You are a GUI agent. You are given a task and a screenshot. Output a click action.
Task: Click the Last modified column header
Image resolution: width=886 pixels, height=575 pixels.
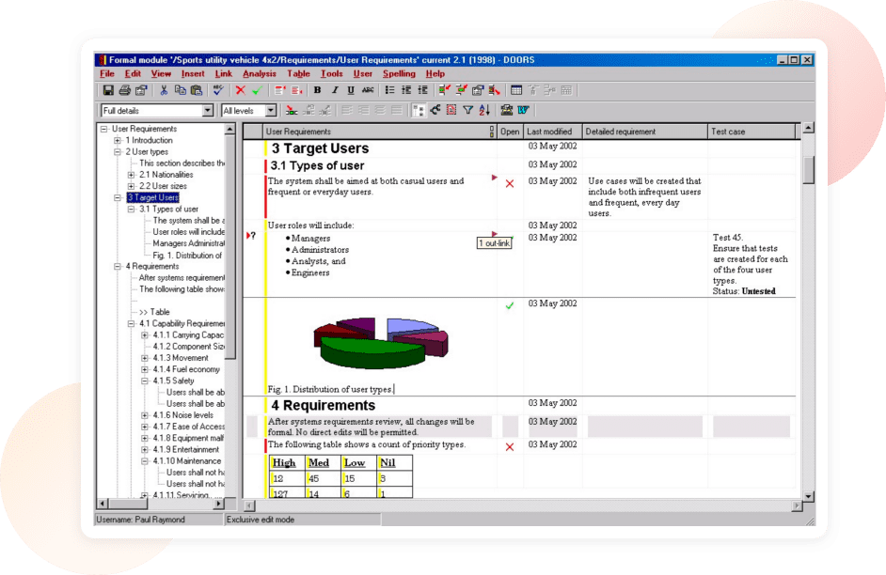549,132
